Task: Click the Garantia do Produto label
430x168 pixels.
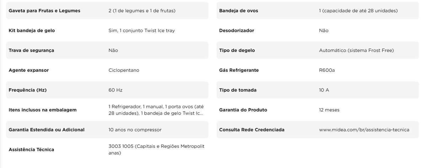Action: pos(243,110)
